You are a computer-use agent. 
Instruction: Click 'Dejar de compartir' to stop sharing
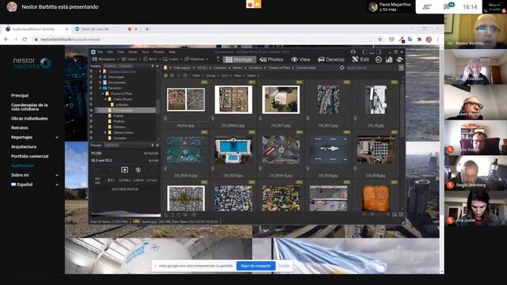256,266
